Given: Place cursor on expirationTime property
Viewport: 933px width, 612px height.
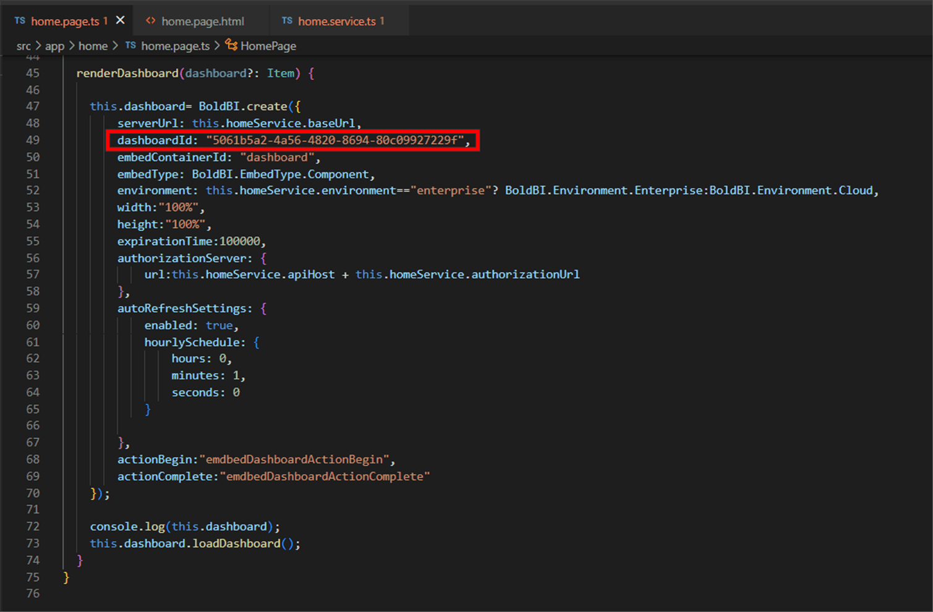Looking at the screenshot, I should pos(166,241).
